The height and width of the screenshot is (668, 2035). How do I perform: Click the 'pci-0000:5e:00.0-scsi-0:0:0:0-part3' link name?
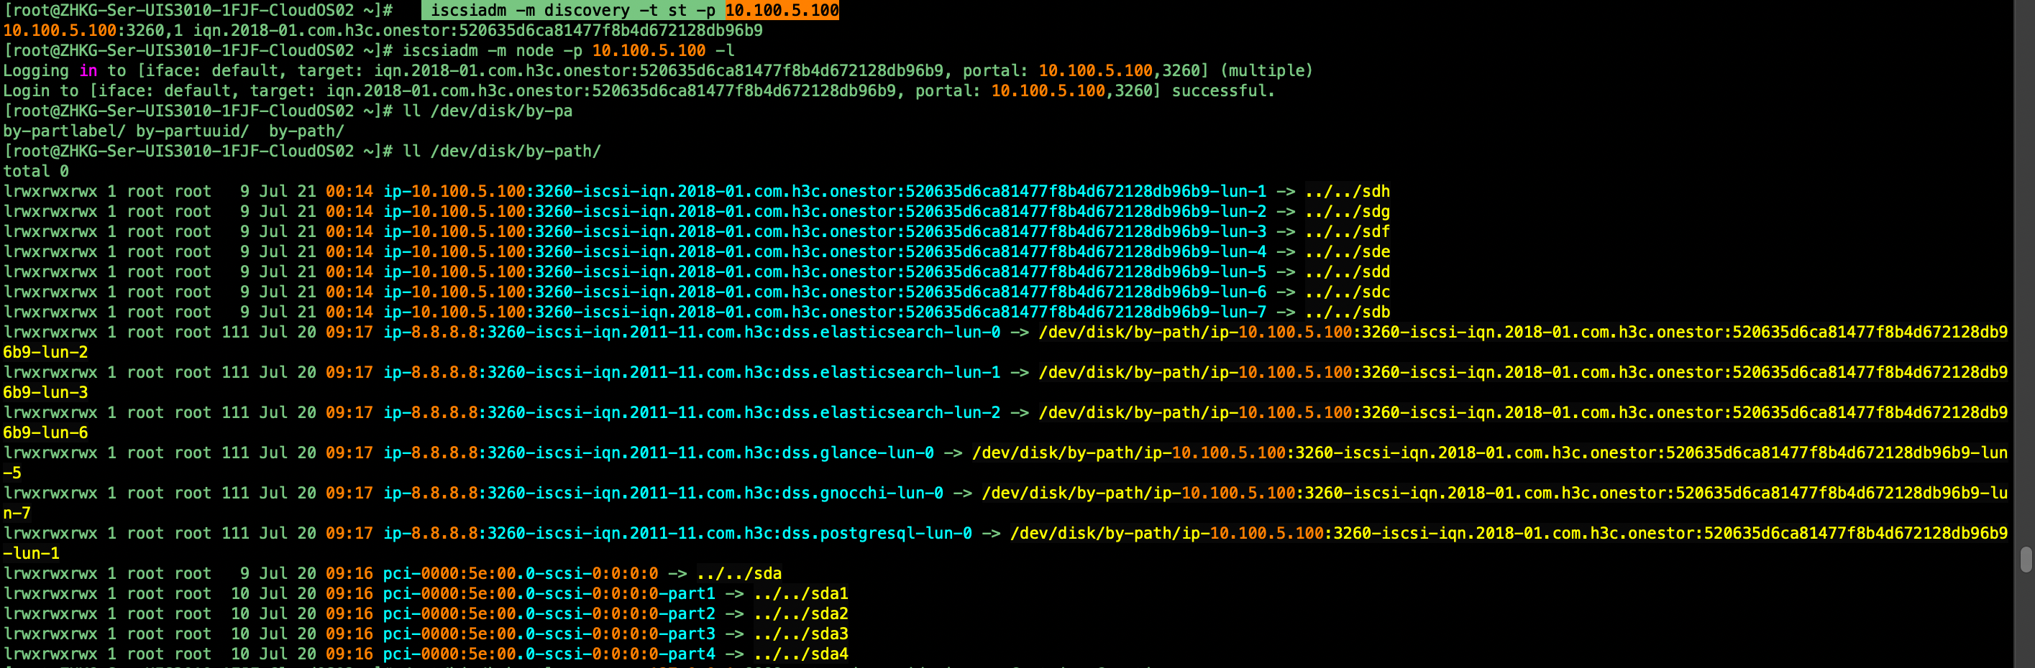click(x=549, y=634)
